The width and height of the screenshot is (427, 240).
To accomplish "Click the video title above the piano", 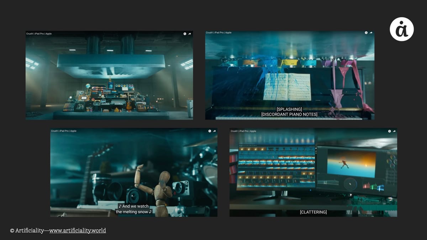I will pos(218,33).
